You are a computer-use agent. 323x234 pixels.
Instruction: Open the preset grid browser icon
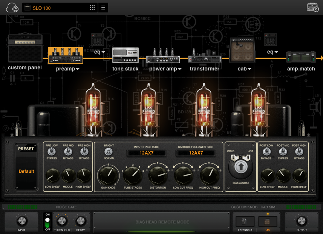[x=92, y=7]
